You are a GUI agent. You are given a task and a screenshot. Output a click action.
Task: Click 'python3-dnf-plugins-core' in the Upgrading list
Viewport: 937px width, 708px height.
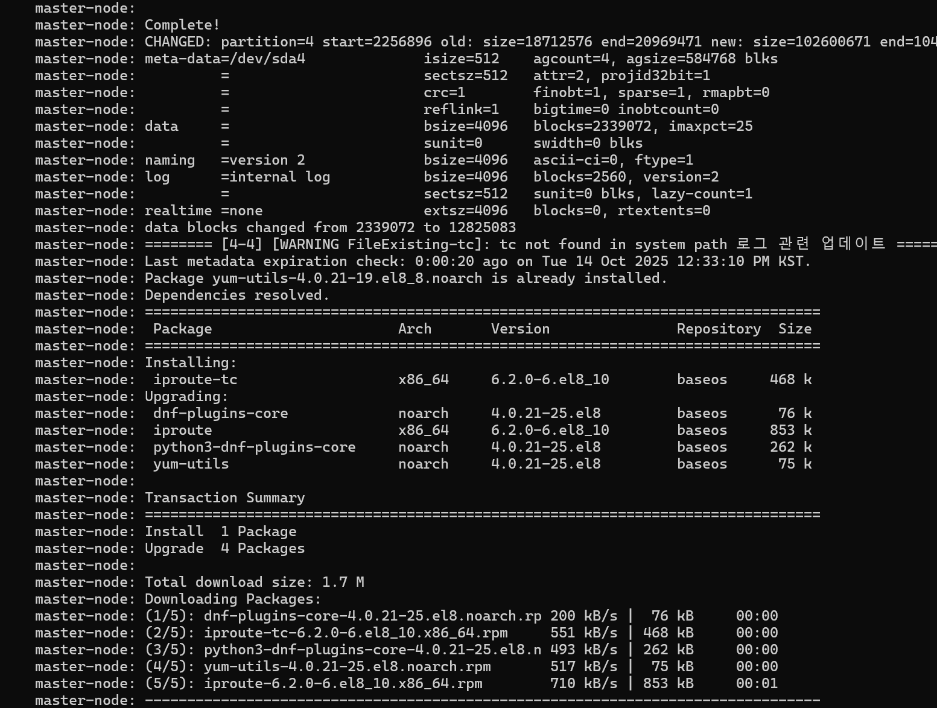point(254,447)
